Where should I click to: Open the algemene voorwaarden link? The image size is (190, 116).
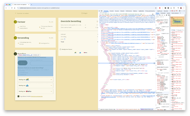click(x=37, y=96)
